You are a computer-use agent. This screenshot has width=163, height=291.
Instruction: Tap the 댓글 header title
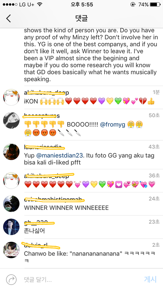(x=81, y=18)
